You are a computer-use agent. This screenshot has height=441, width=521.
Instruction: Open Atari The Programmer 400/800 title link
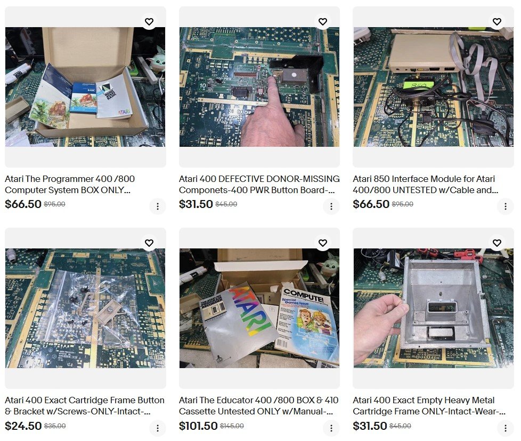point(70,185)
